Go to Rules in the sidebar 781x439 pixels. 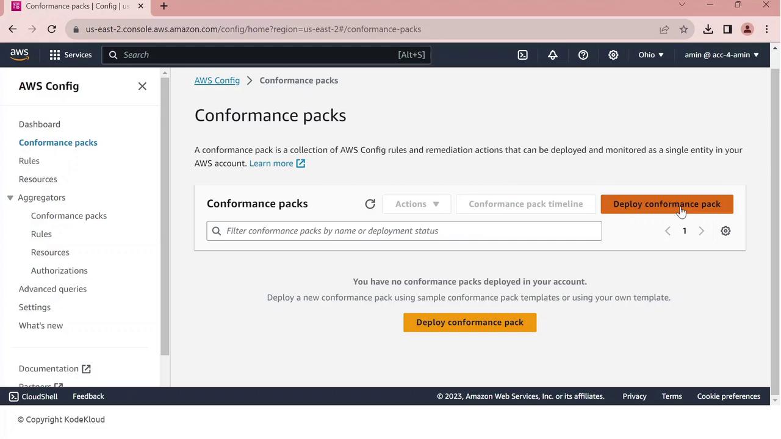(29, 161)
